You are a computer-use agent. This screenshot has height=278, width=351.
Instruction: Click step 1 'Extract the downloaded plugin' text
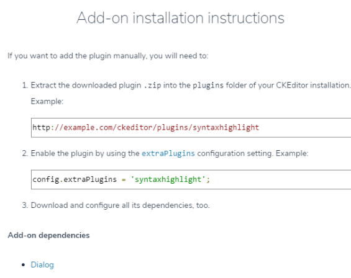pyautogui.click(x=86, y=86)
